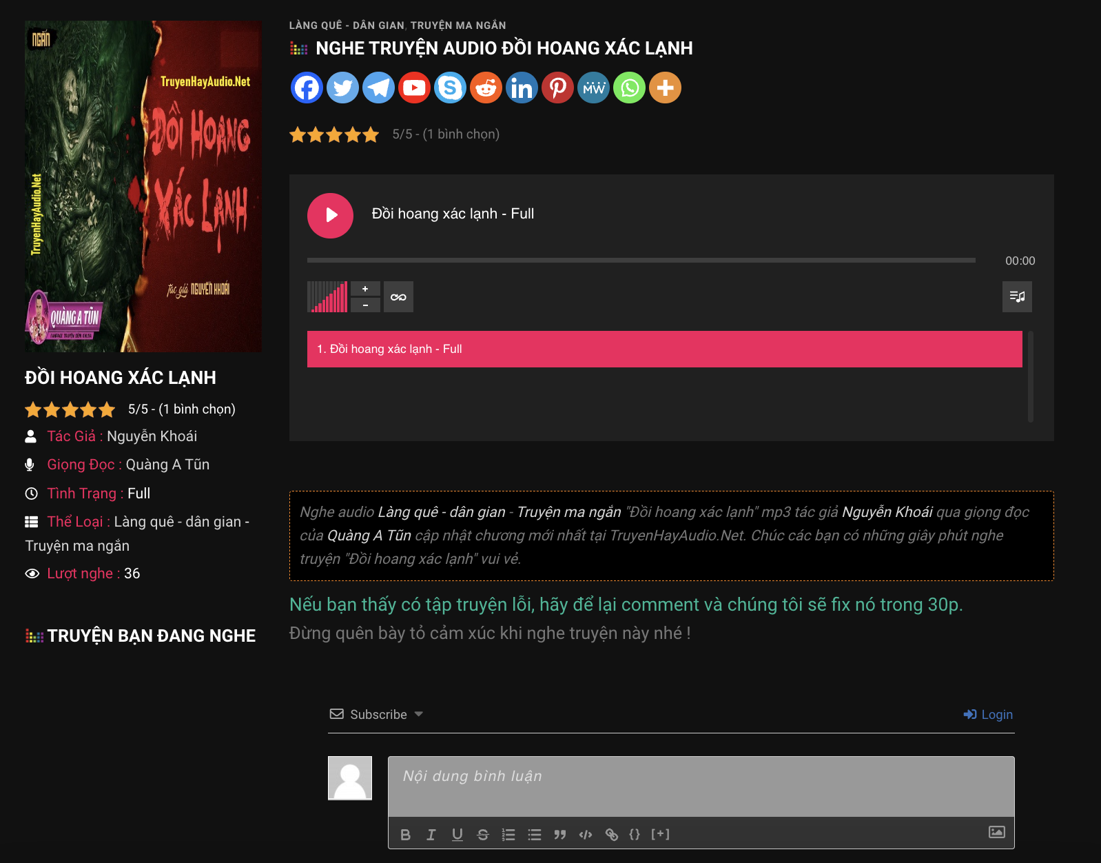Insert a code block in comment
The image size is (1101, 863).
[x=586, y=835]
